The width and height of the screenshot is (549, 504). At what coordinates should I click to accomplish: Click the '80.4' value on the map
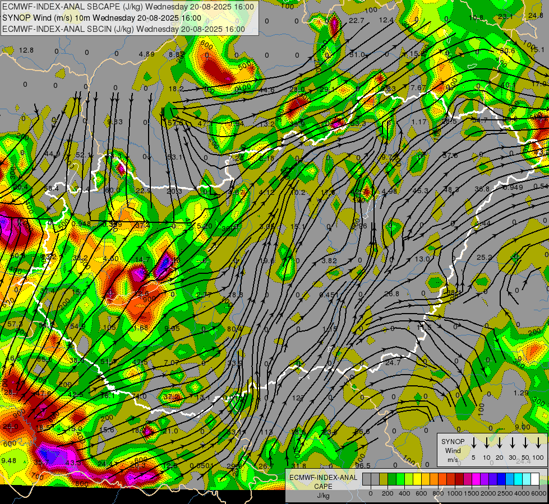pyautogui.click(x=234, y=329)
